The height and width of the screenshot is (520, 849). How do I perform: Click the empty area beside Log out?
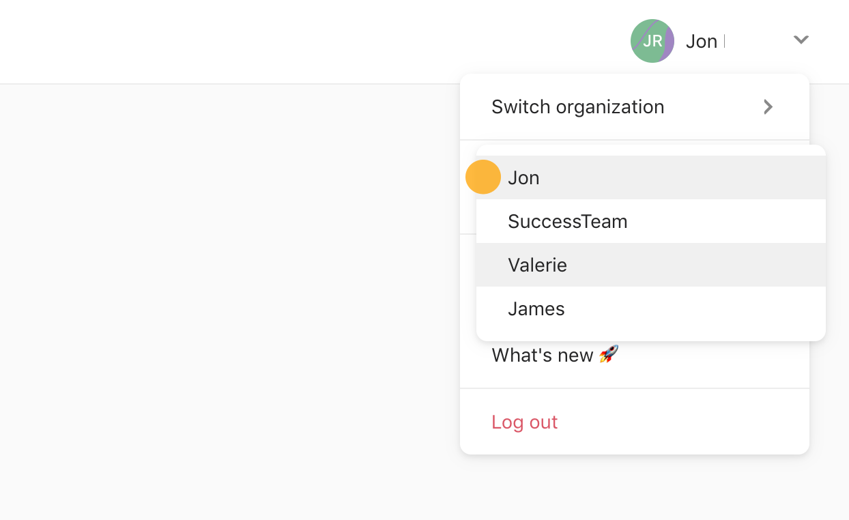pyautogui.click(x=682, y=422)
